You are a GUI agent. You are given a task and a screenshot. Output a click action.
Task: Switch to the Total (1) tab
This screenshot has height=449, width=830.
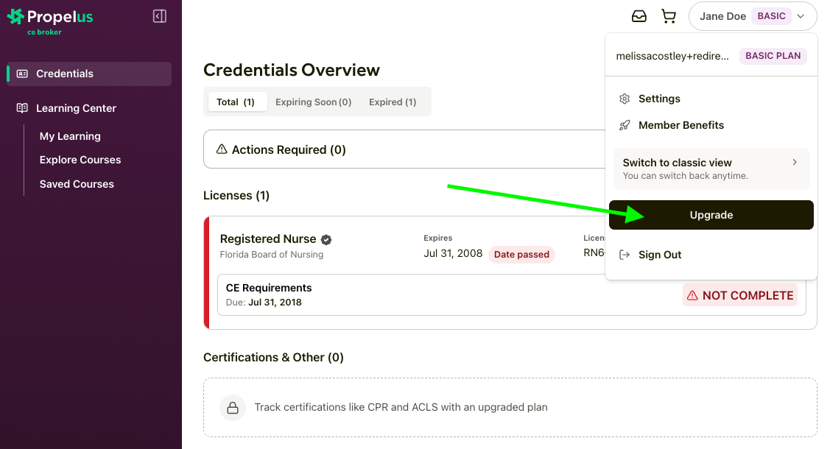point(236,102)
